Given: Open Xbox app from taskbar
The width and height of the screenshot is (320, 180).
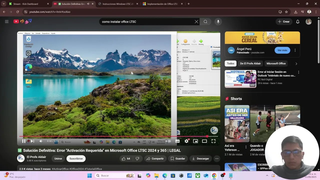Looking at the screenshot, I should pyautogui.click(x=197, y=175).
